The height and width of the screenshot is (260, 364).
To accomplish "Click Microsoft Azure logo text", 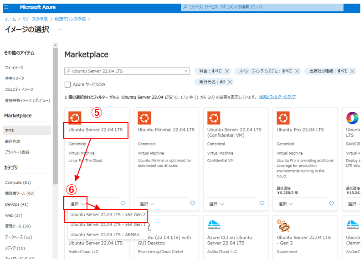I will coord(38,7).
